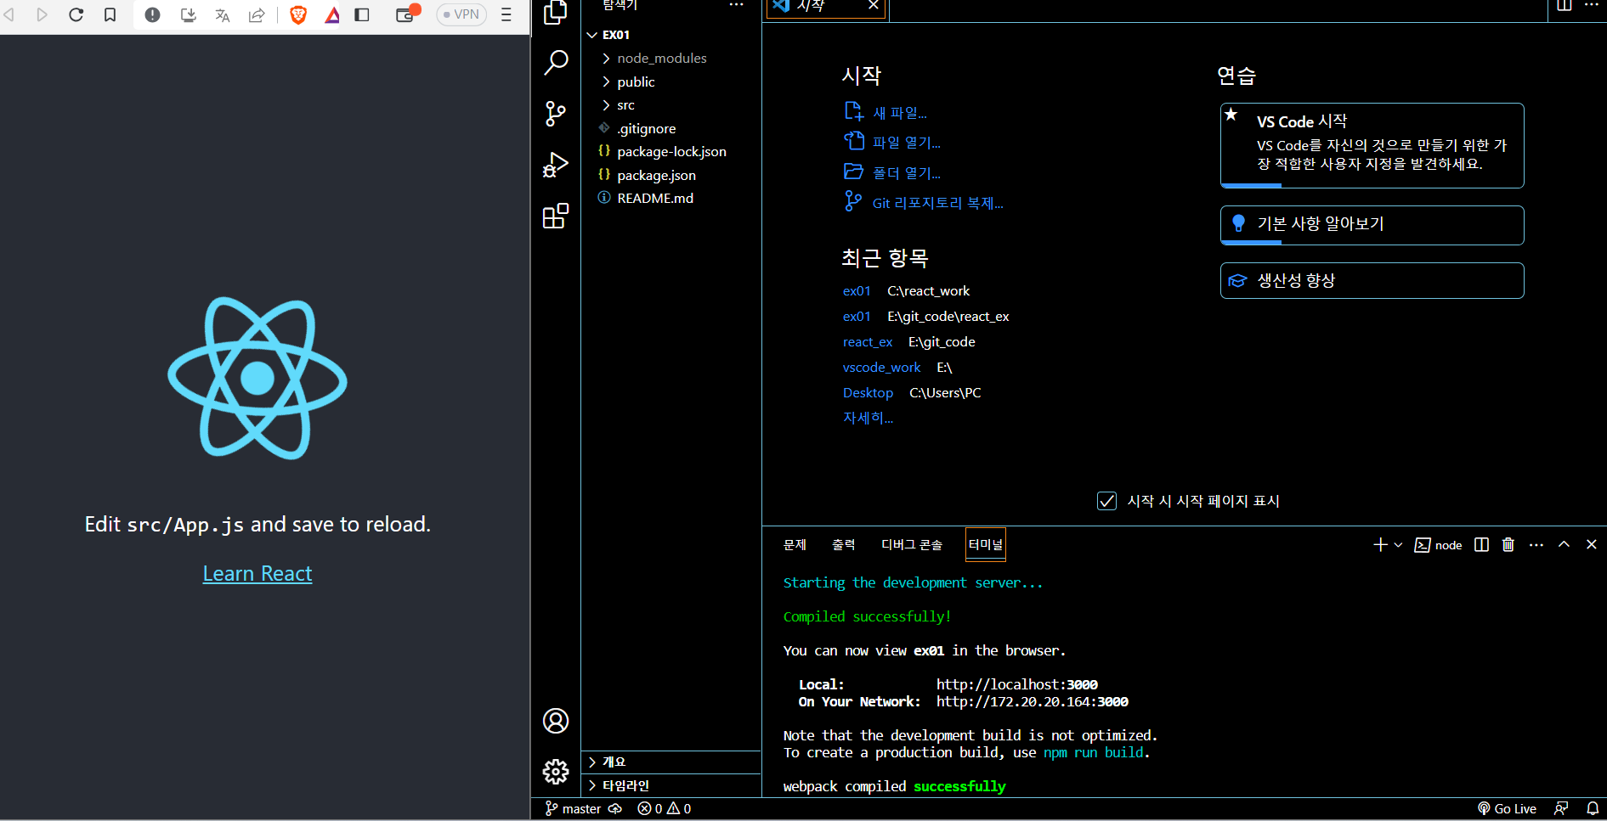The width and height of the screenshot is (1607, 821).
Task: Select the 터미널 terminal tab
Action: pyautogui.click(x=986, y=544)
